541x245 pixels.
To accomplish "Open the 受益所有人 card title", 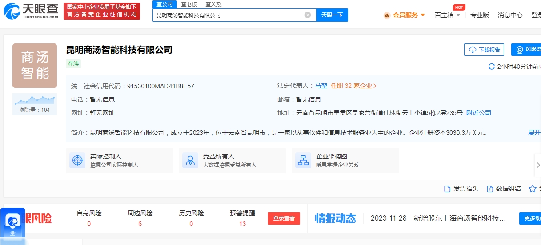I will coord(219,156).
